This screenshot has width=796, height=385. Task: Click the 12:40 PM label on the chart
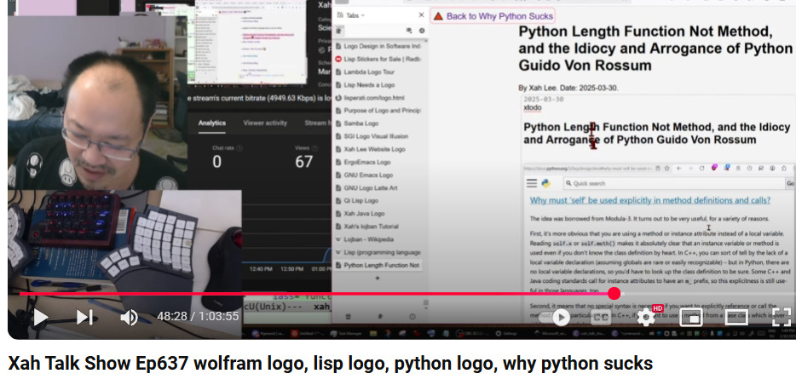coord(261,269)
